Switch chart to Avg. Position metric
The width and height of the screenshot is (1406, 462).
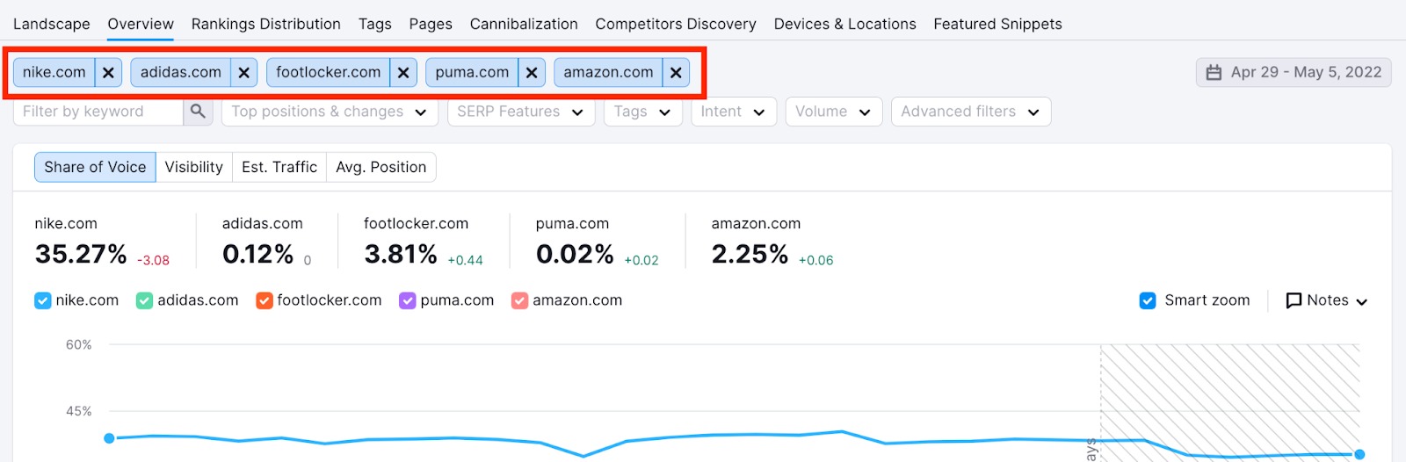[381, 167]
